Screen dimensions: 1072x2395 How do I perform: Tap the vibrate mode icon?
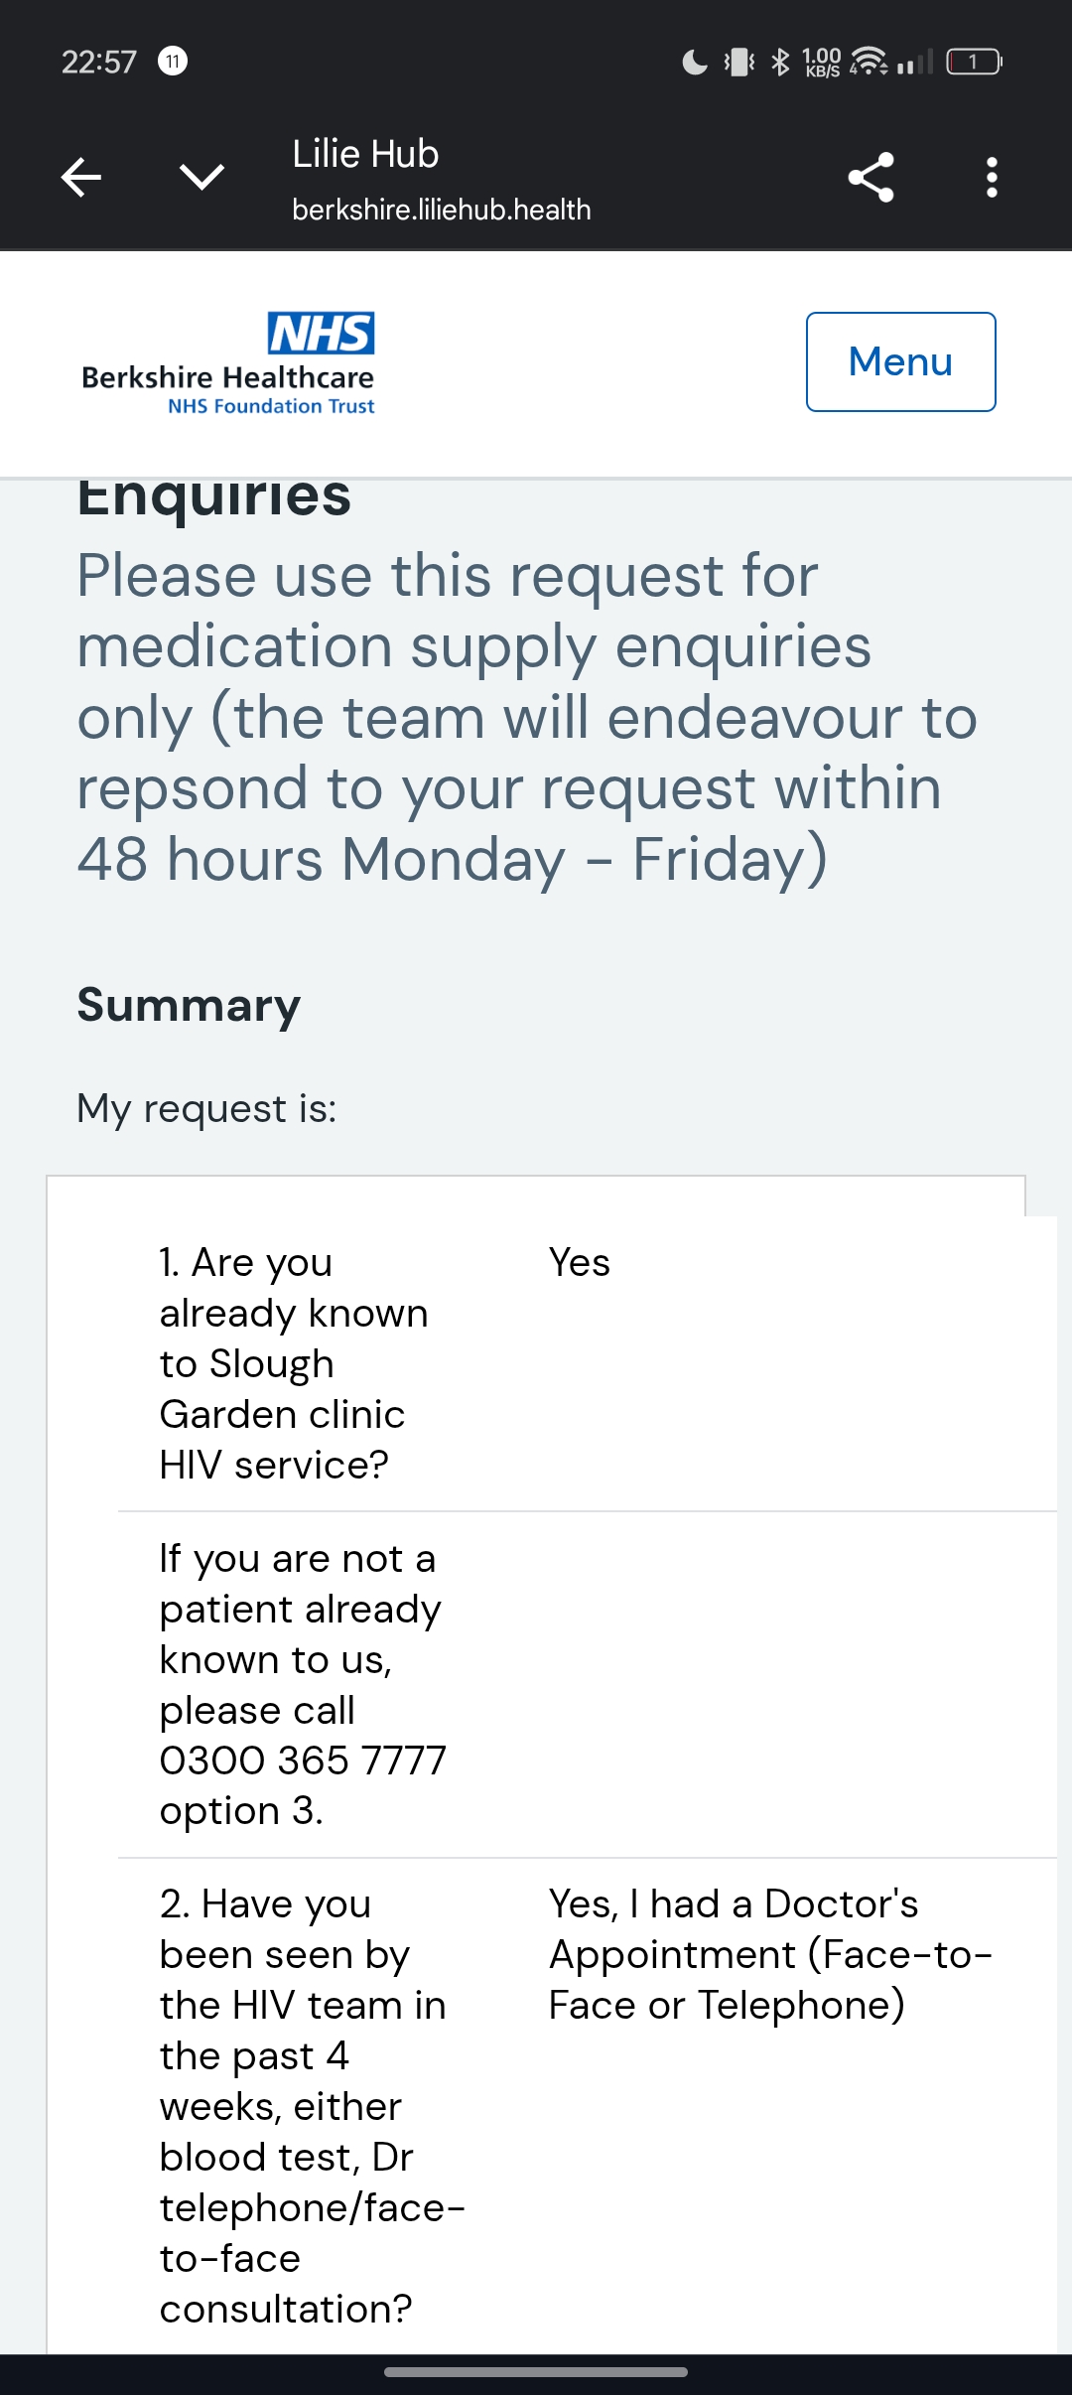tap(738, 62)
